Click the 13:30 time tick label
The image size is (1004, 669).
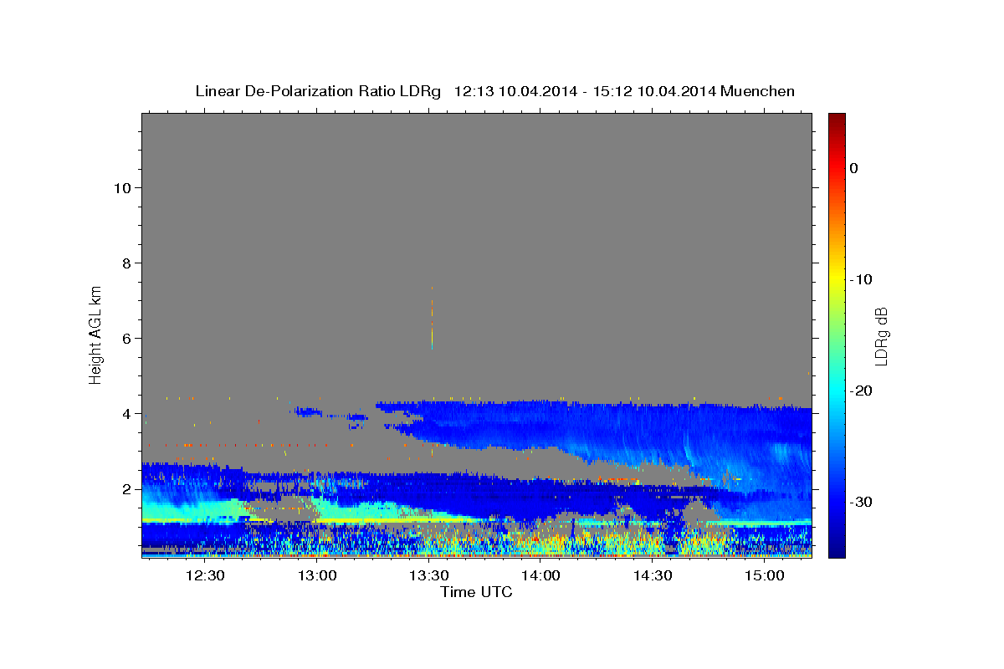click(x=429, y=576)
